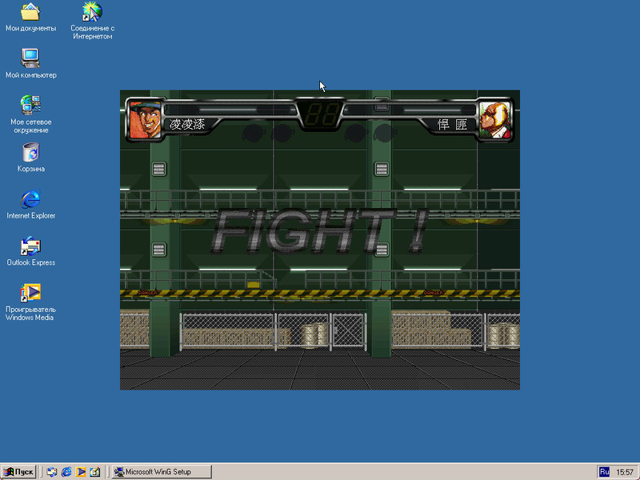Open Соединение с Интернетом shortcut
640x480 pixels.
(92, 21)
